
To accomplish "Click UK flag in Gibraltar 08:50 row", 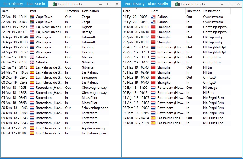I will [x=32, y=57].
